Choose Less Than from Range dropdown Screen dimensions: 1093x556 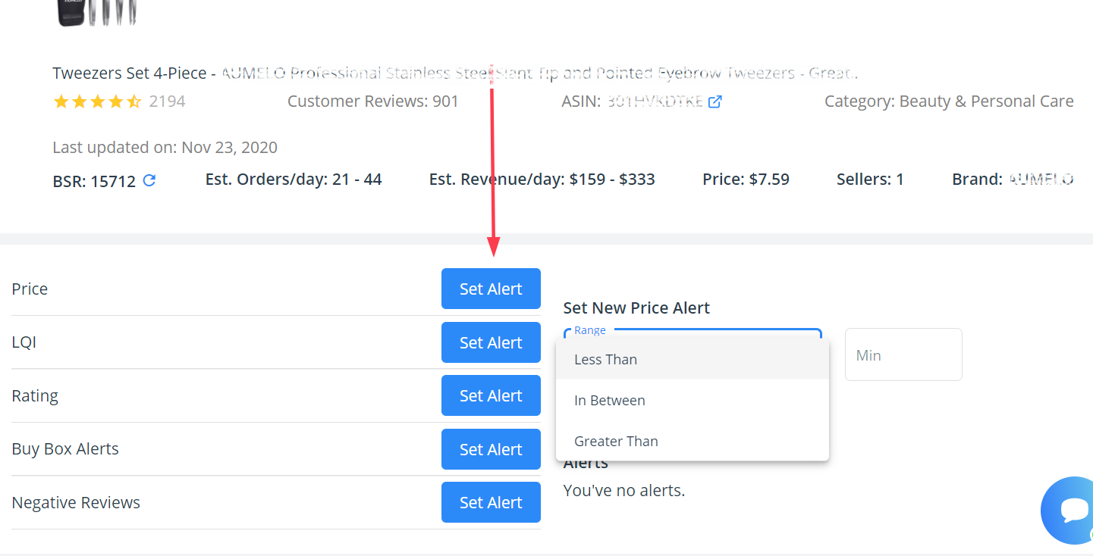[x=605, y=360]
